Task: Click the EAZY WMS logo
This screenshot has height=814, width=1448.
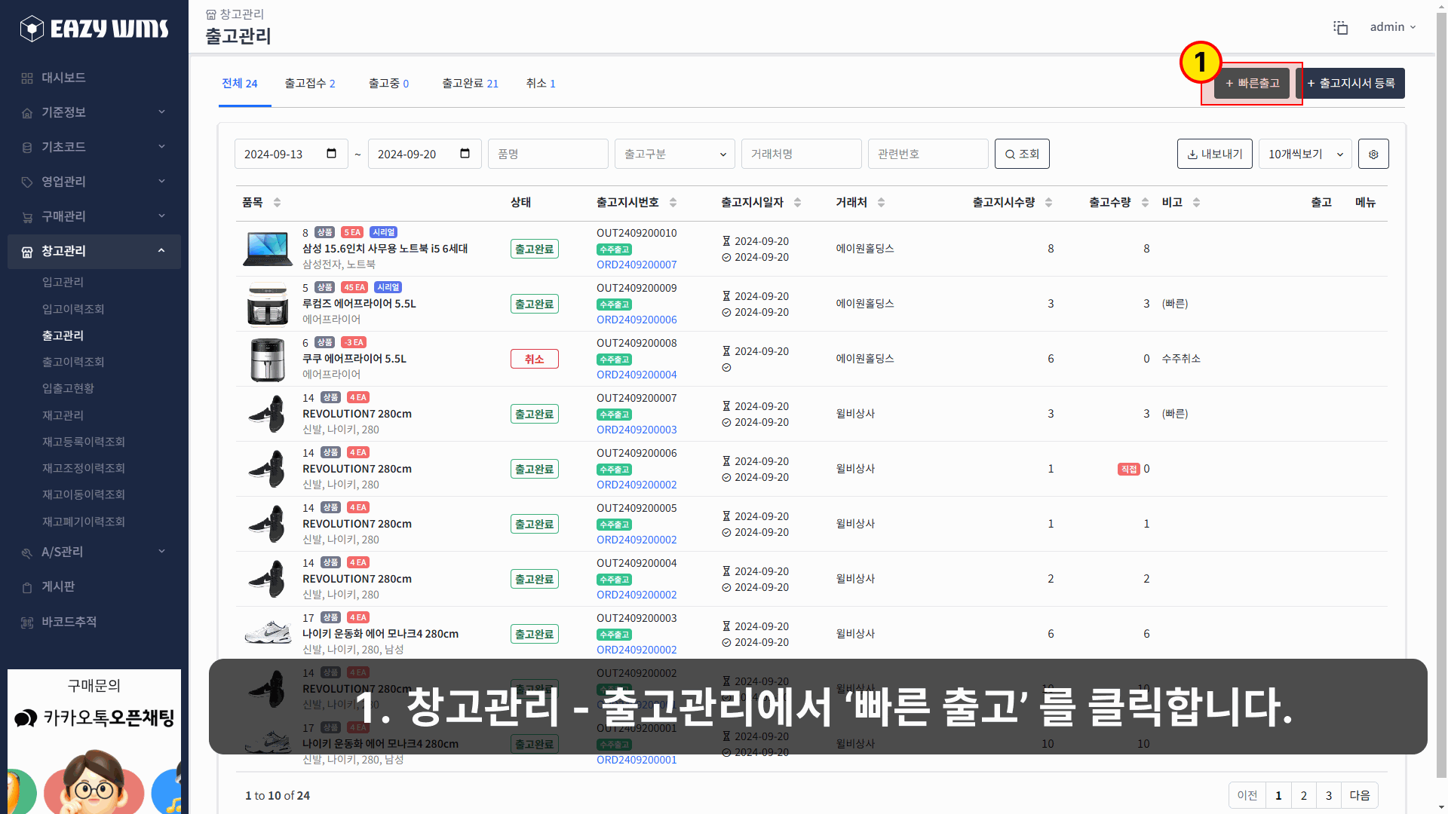Action: click(94, 28)
